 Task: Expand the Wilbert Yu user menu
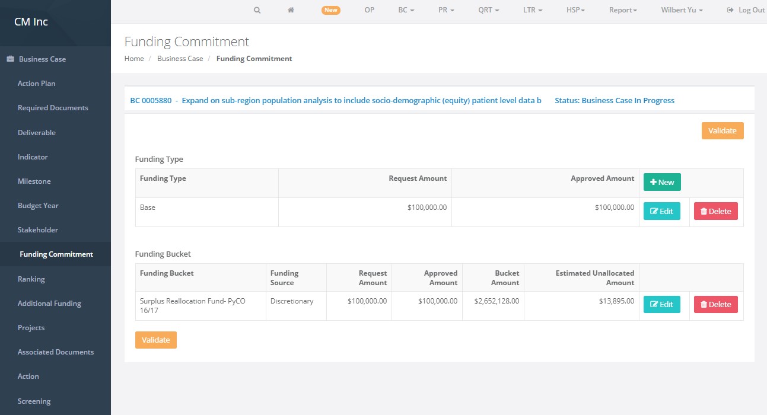click(x=682, y=10)
